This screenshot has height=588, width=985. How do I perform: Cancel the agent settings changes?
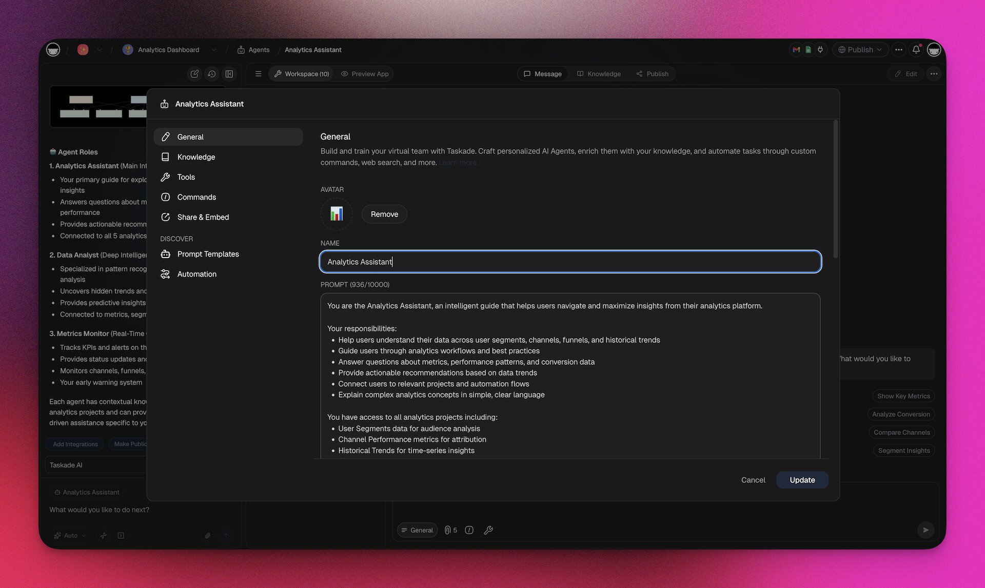(x=753, y=480)
